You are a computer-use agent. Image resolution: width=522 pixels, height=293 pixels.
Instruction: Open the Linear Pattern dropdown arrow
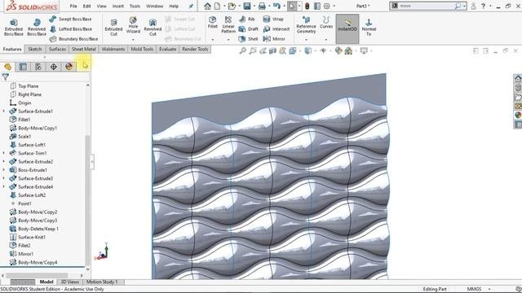[228, 40]
